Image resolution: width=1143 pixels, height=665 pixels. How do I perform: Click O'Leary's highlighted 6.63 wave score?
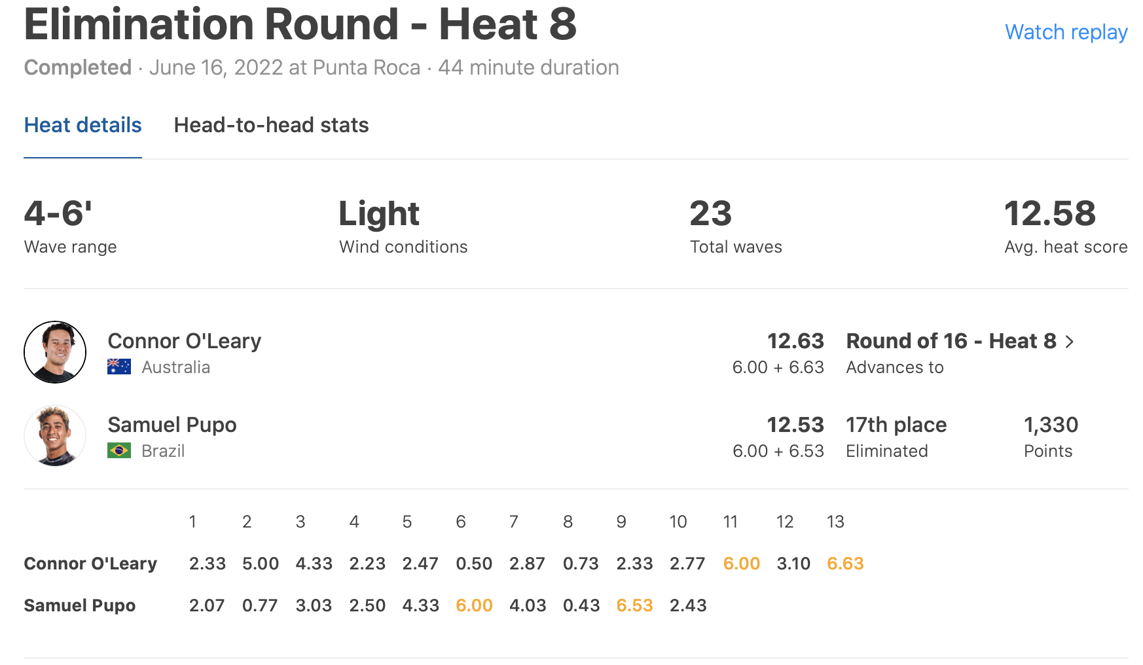(845, 564)
